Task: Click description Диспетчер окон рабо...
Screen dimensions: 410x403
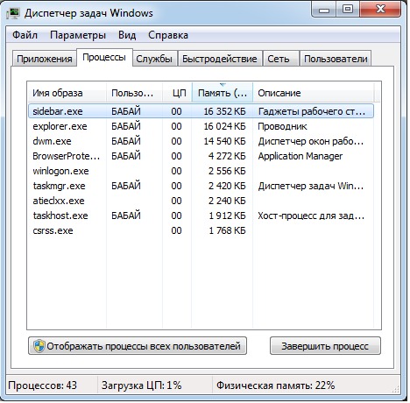Action: [311, 141]
